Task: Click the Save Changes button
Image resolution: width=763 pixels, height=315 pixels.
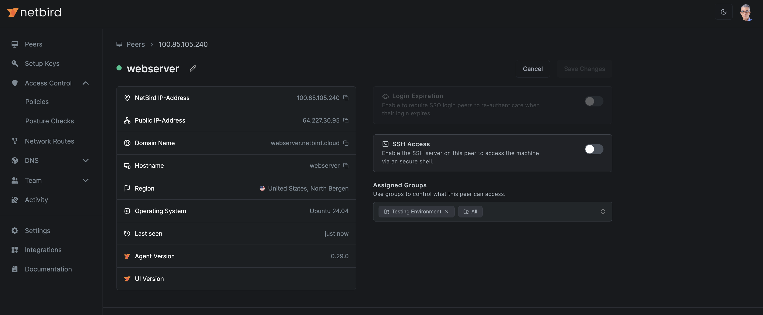Action: pos(584,69)
